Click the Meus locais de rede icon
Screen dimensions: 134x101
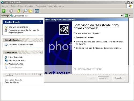6,61
